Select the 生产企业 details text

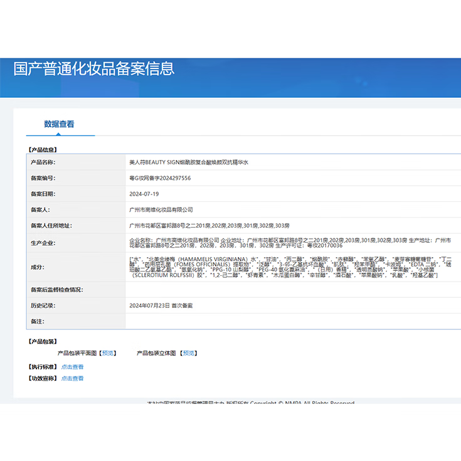(x=290, y=243)
